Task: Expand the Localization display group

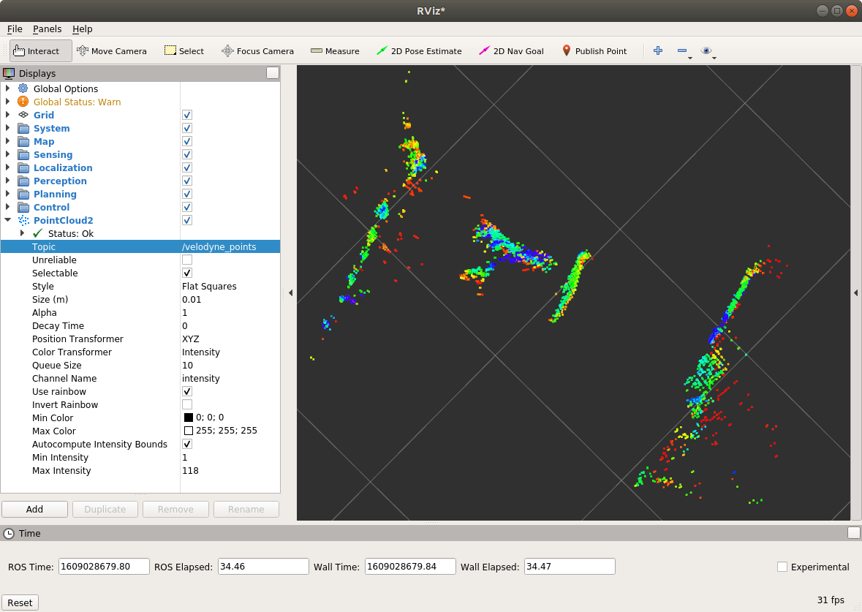Action: (x=8, y=167)
